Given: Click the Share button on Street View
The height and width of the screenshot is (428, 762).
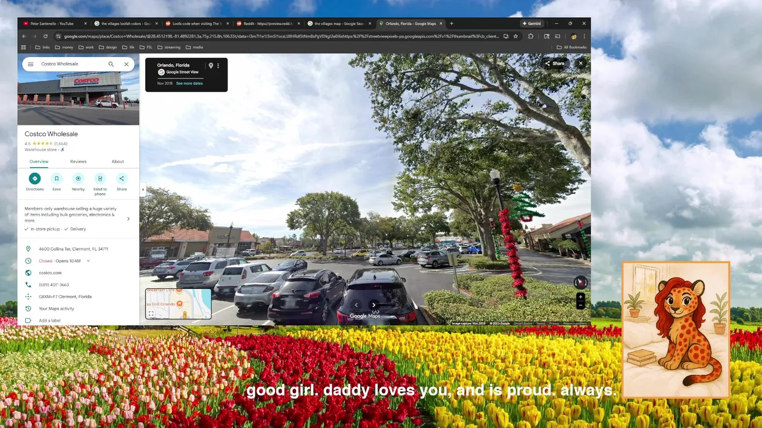Looking at the screenshot, I should [555, 64].
